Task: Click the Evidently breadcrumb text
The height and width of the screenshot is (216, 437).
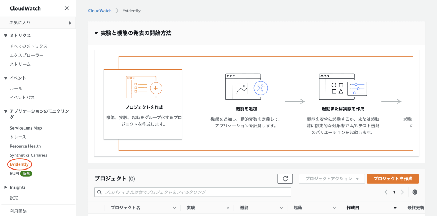Action: pyautogui.click(x=131, y=11)
